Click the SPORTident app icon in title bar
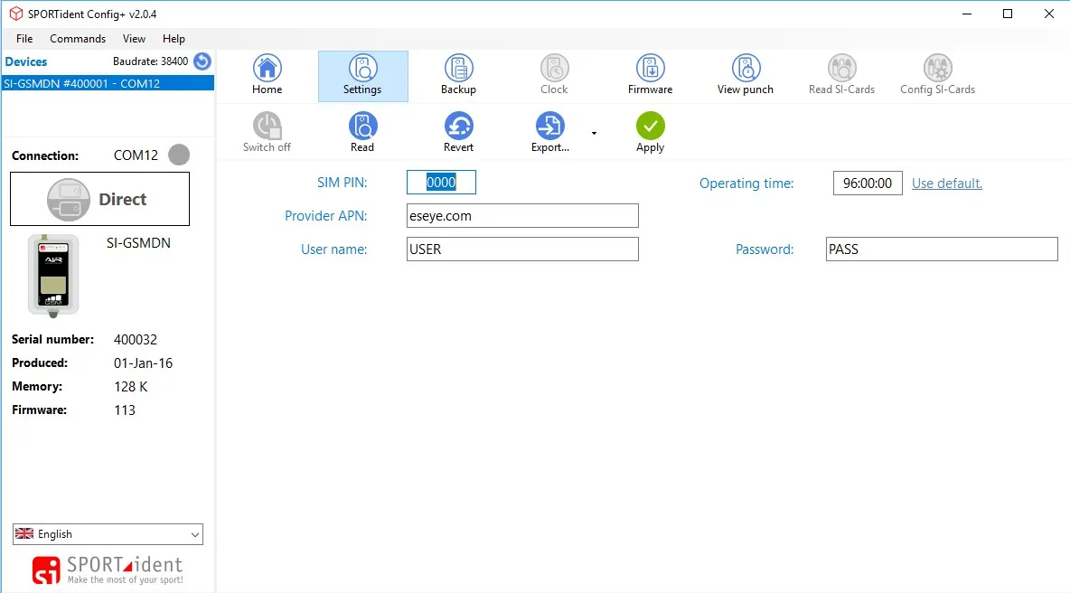Image resolution: width=1070 pixels, height=593 pixels. click(15, 14)
